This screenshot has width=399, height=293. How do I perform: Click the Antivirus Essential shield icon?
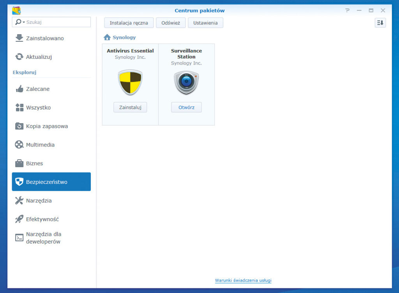(x=130, y=82)
